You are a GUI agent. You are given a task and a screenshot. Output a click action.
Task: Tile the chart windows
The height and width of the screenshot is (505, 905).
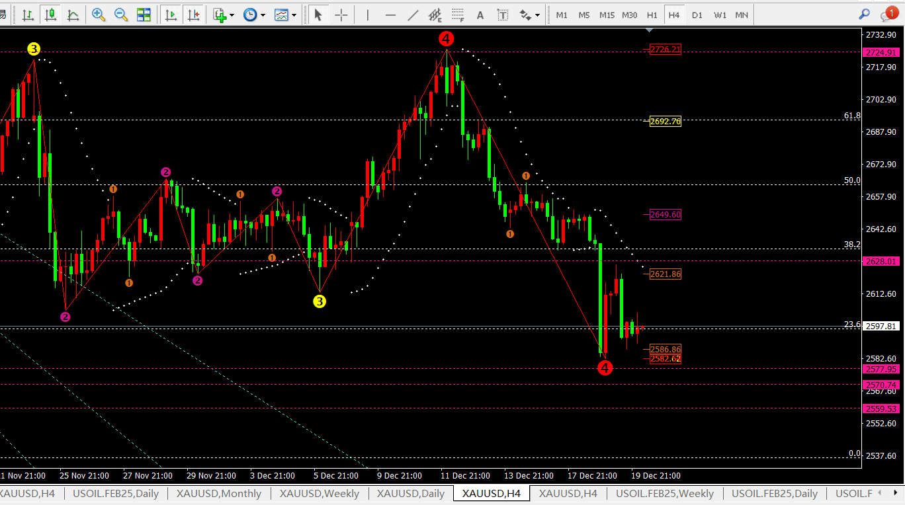click(x=144, y=15)
